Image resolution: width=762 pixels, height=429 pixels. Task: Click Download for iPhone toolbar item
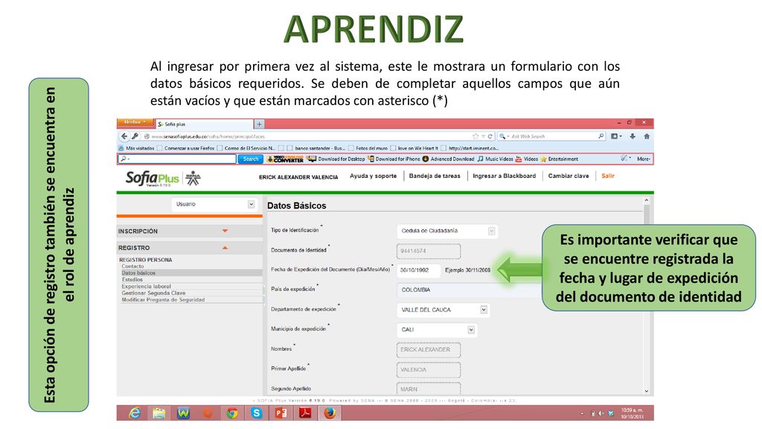[394, 159]
